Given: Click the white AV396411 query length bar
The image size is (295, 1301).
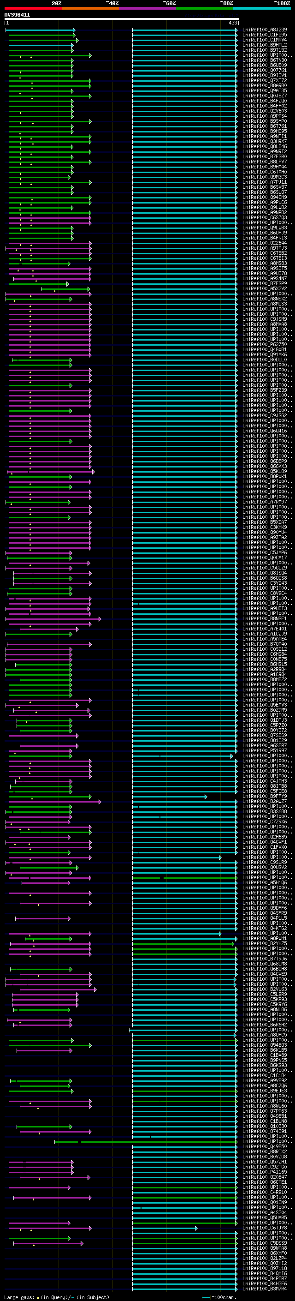Looking at the screenshot, I should pos(122,18).
